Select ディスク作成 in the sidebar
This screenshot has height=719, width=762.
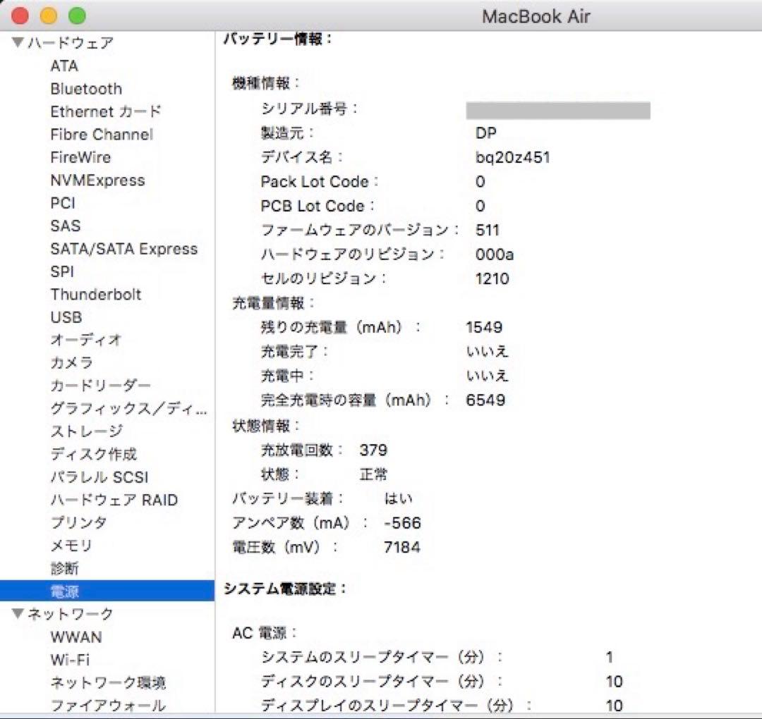93,453
